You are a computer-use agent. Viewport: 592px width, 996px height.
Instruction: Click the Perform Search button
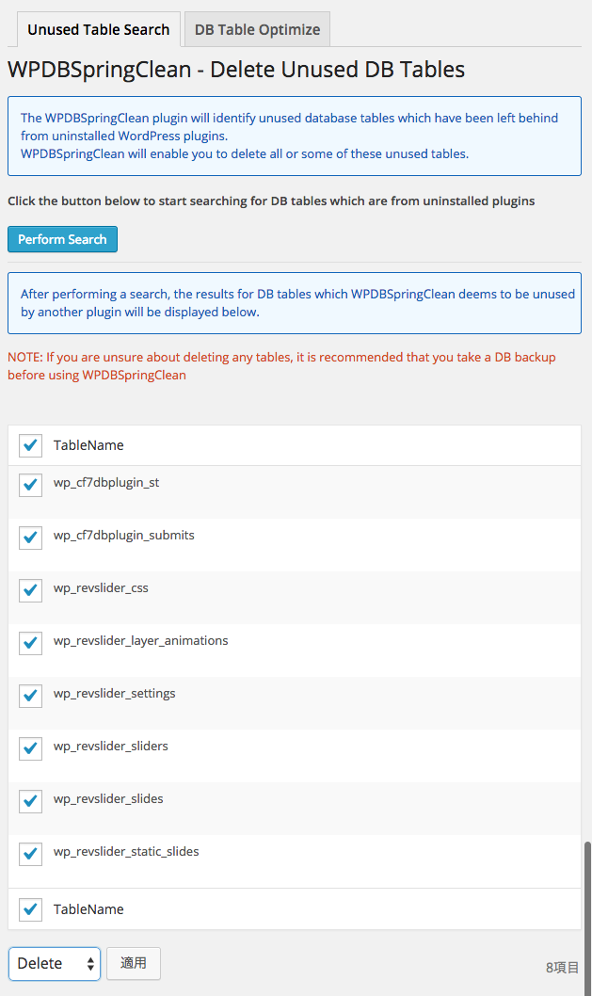click(62, 239)
